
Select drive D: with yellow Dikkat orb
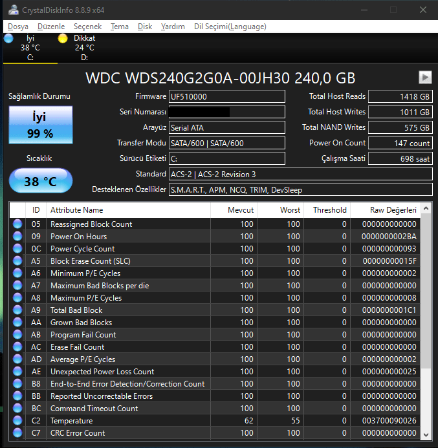coord(84,47)
